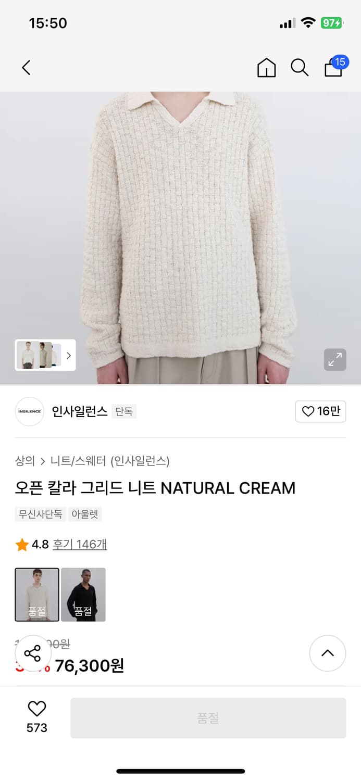361x781 pixels.
Task: Tap the 품절 sold-out purchase button
Action: coord(208,718)
